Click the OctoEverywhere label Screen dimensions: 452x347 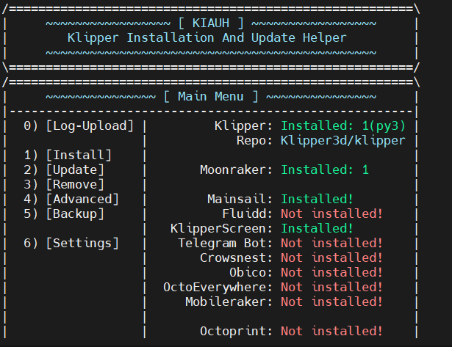218,287
